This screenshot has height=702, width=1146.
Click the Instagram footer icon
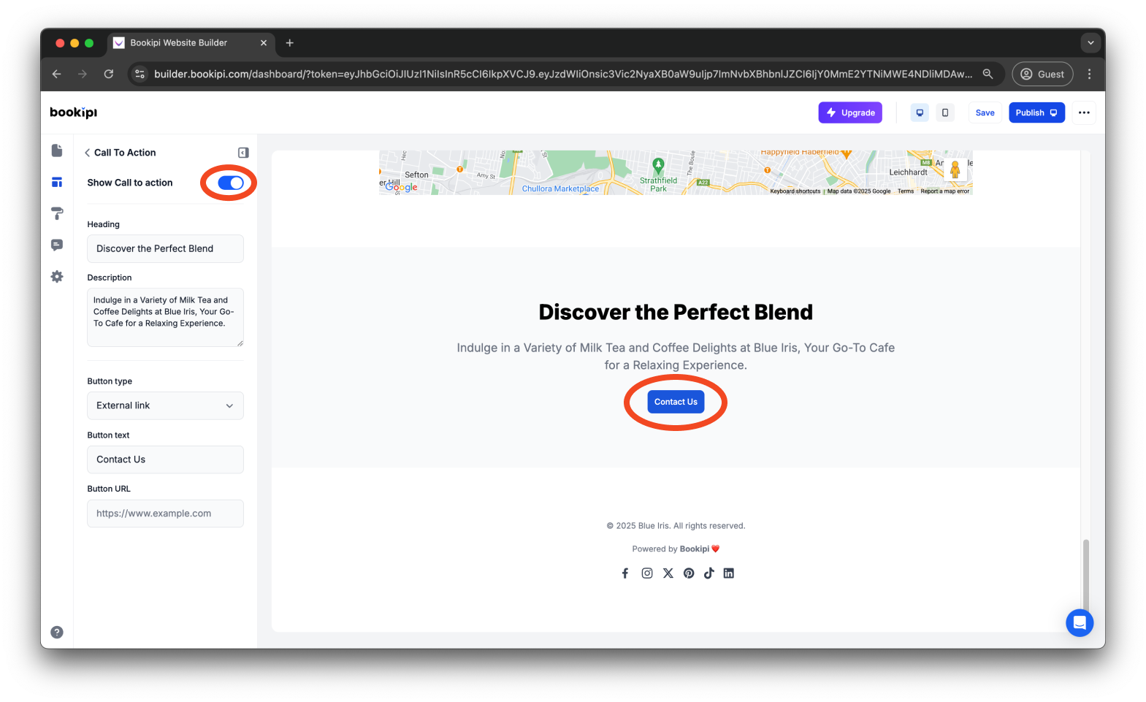coord(647,573)
